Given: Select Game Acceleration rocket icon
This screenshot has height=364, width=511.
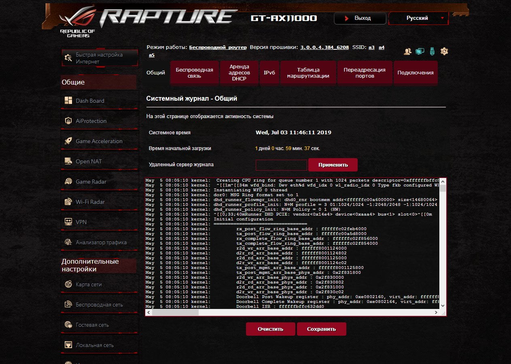Looking at the screenshot, I should pyautogui.click(x=68, y=141).
